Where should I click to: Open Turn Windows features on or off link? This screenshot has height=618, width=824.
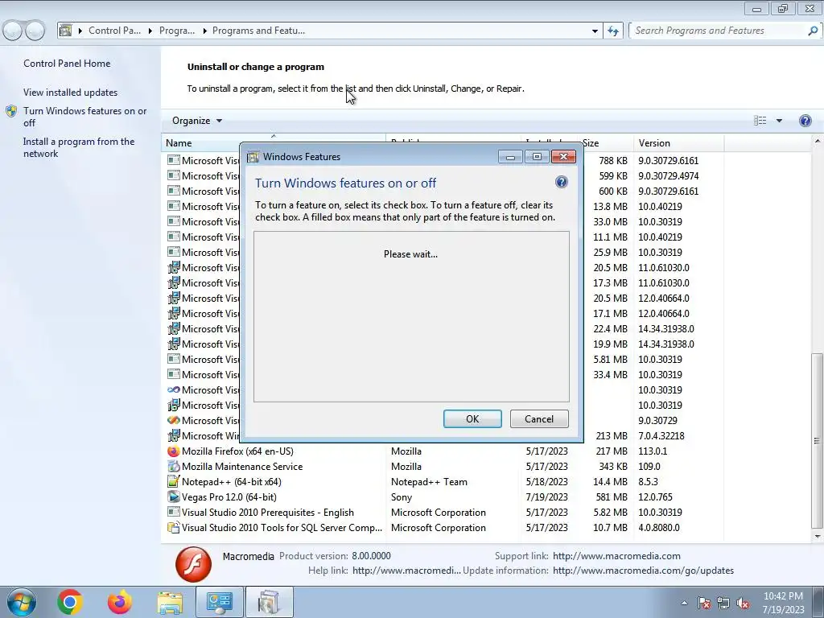click(85, 117)
